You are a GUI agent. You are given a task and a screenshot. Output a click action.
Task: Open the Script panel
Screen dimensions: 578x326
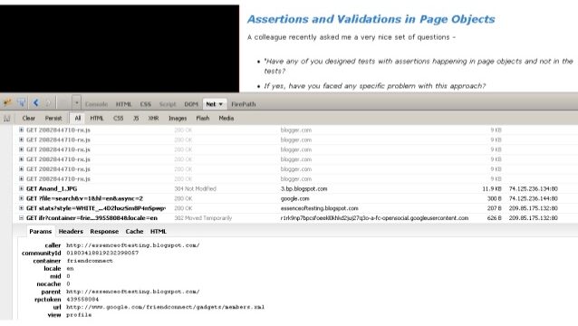168,104
